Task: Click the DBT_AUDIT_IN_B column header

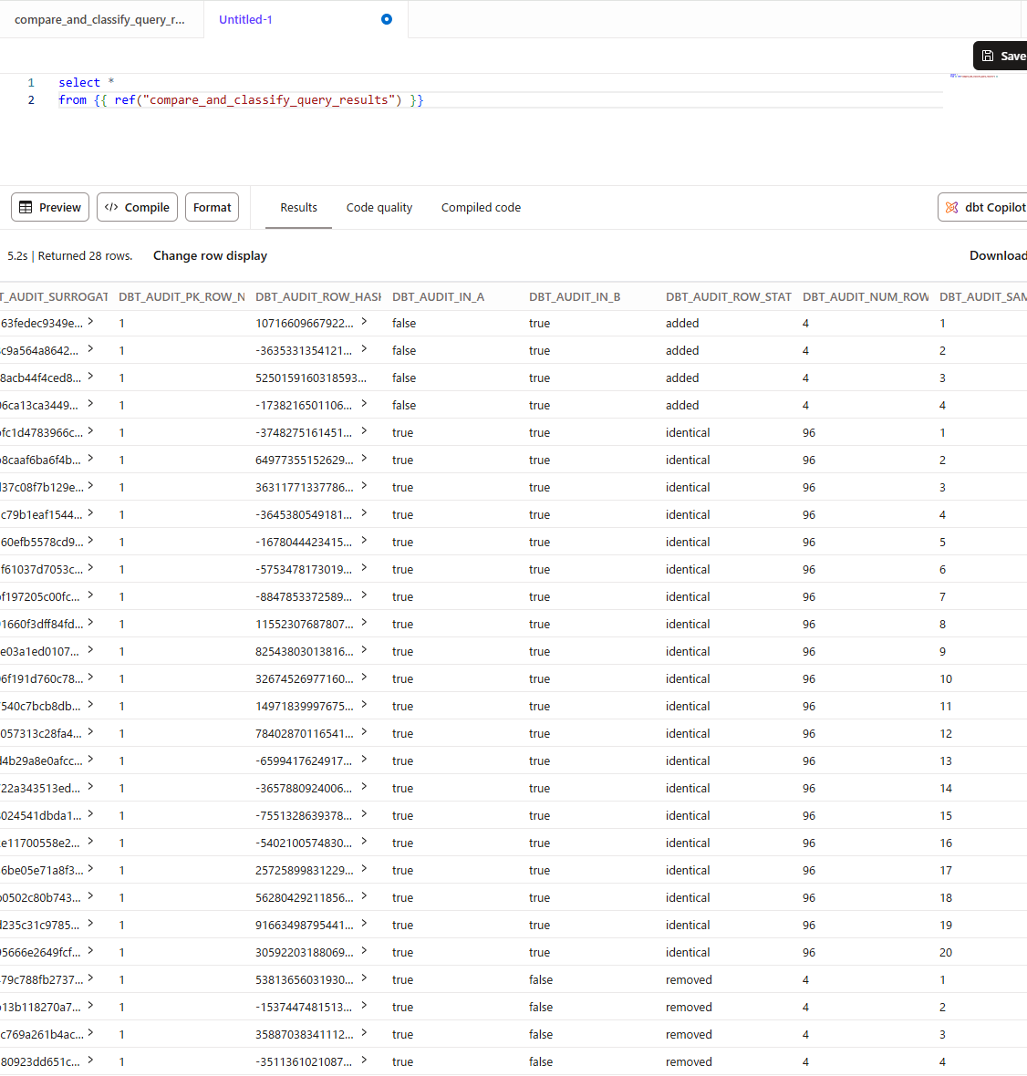Action: [575, 296]
